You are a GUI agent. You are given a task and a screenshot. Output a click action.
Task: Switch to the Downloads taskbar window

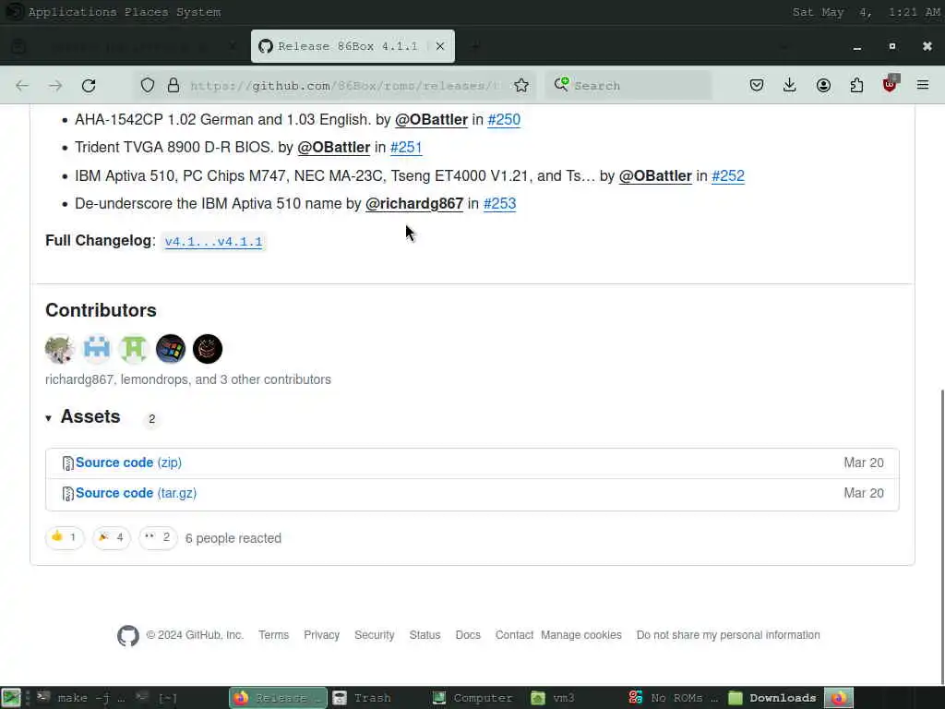click(773, 698)
